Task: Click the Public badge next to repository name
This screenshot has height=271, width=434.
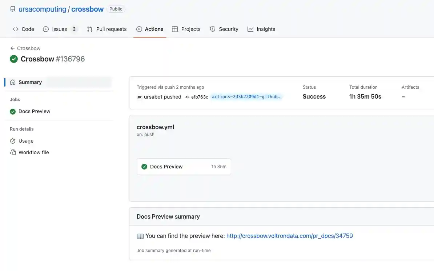Action: point(116,9)
